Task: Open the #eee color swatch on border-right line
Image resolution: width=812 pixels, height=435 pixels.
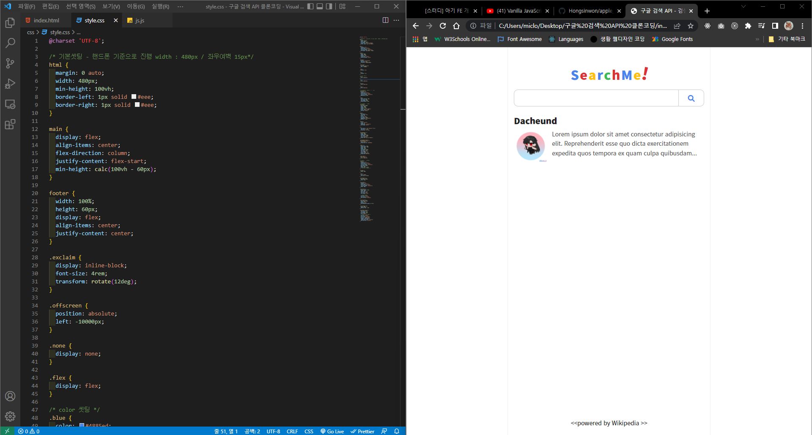Action: click(137, 105)
